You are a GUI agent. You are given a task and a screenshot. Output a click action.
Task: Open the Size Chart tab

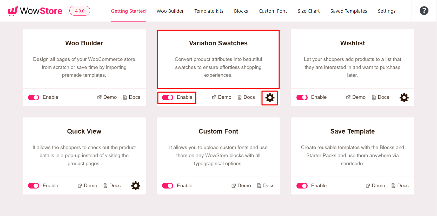tap(308, 11)
